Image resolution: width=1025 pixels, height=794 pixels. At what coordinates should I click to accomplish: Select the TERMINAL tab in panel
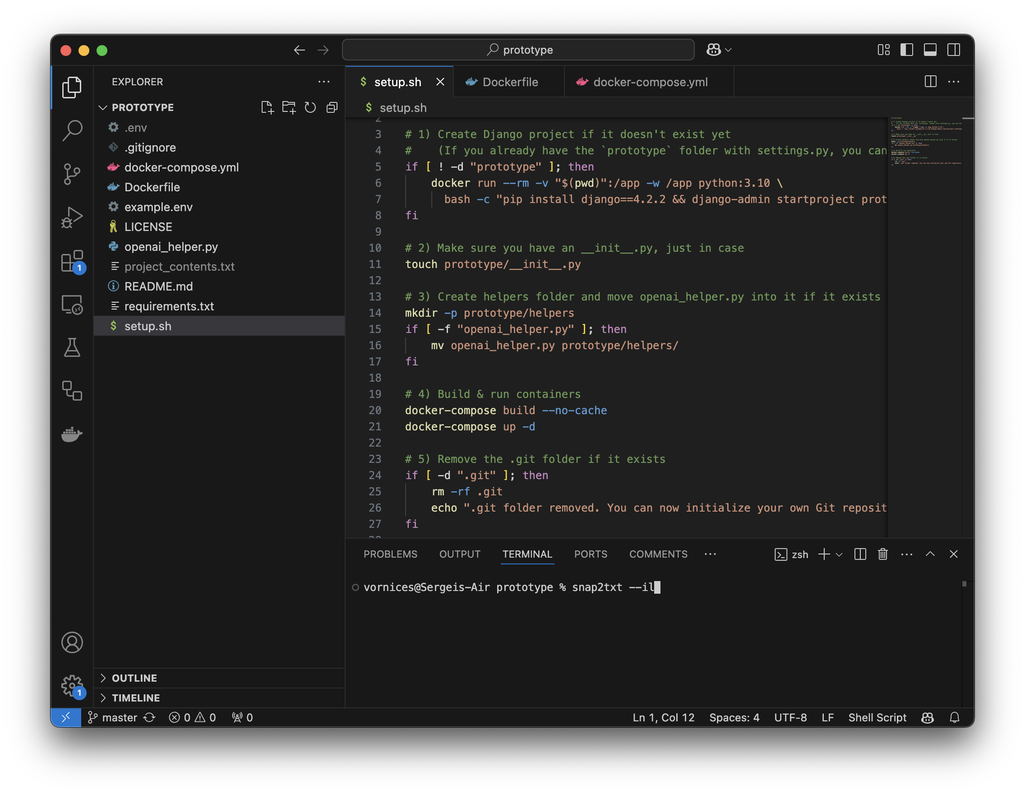[x=528, y=554]
